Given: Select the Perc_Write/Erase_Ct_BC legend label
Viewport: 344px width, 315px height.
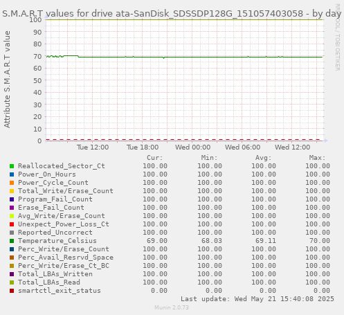Looking at the screenshot, I should [x=64, y=266].
